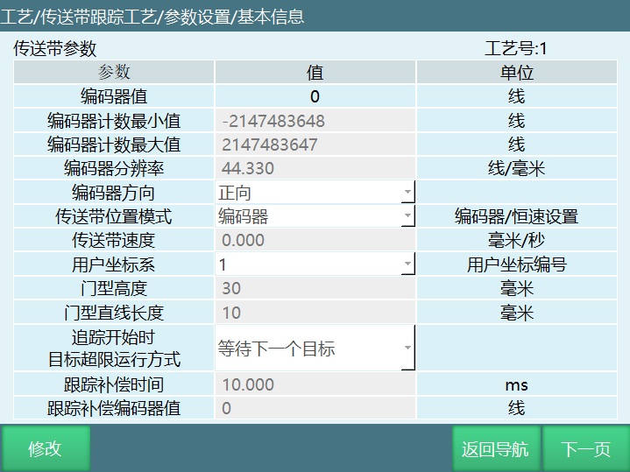Click the 跟踪补偿编码器值 input field
This screenshot has height=472, width=630.
[315, 408]
